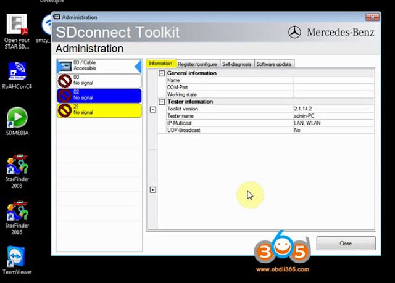Collapse the General information section
Viewport: 395px width, 283px height.
coord(162,73)
